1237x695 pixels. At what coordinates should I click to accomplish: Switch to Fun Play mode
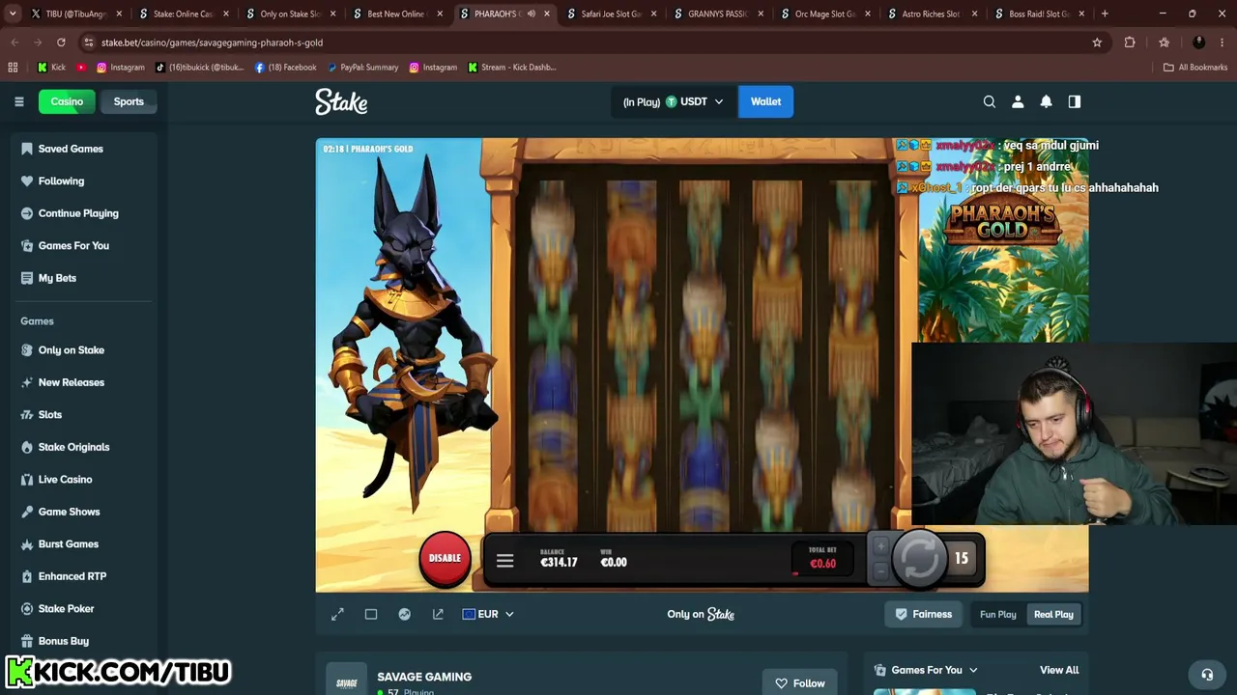pos(998,614)
